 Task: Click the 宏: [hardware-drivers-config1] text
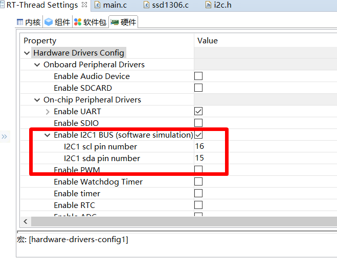click(73, 240)
